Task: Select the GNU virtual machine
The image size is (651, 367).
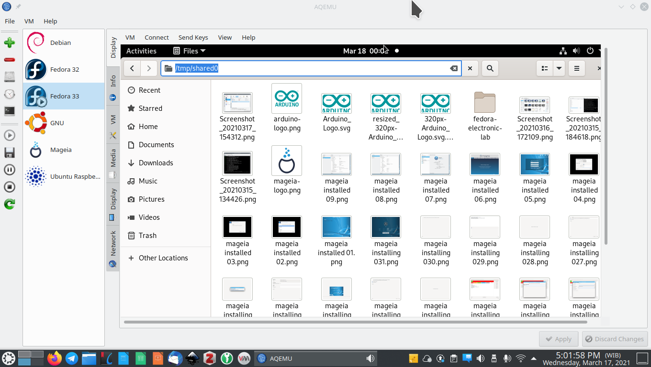Action: point(64,123)
